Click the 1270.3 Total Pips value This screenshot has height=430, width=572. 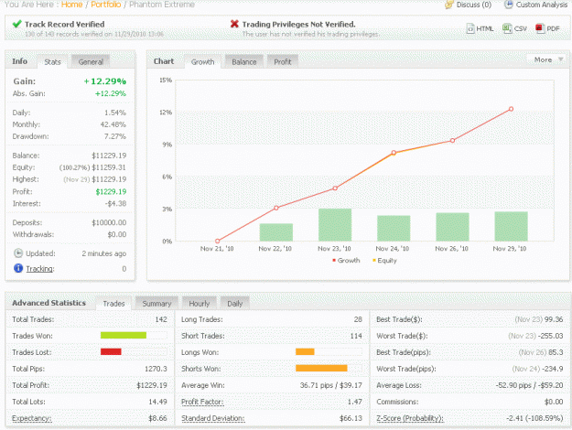[x=156, y=369]
